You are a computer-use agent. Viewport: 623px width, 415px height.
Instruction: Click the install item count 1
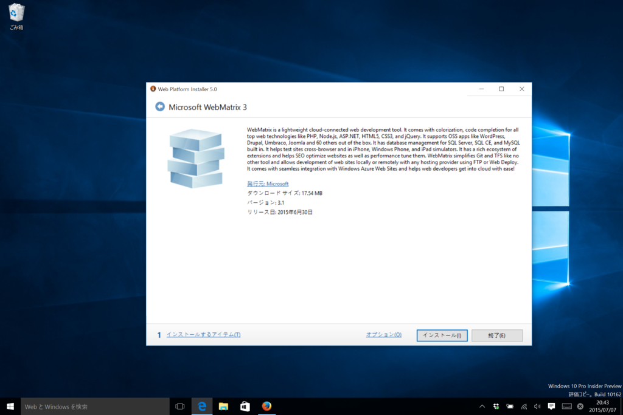159,335
